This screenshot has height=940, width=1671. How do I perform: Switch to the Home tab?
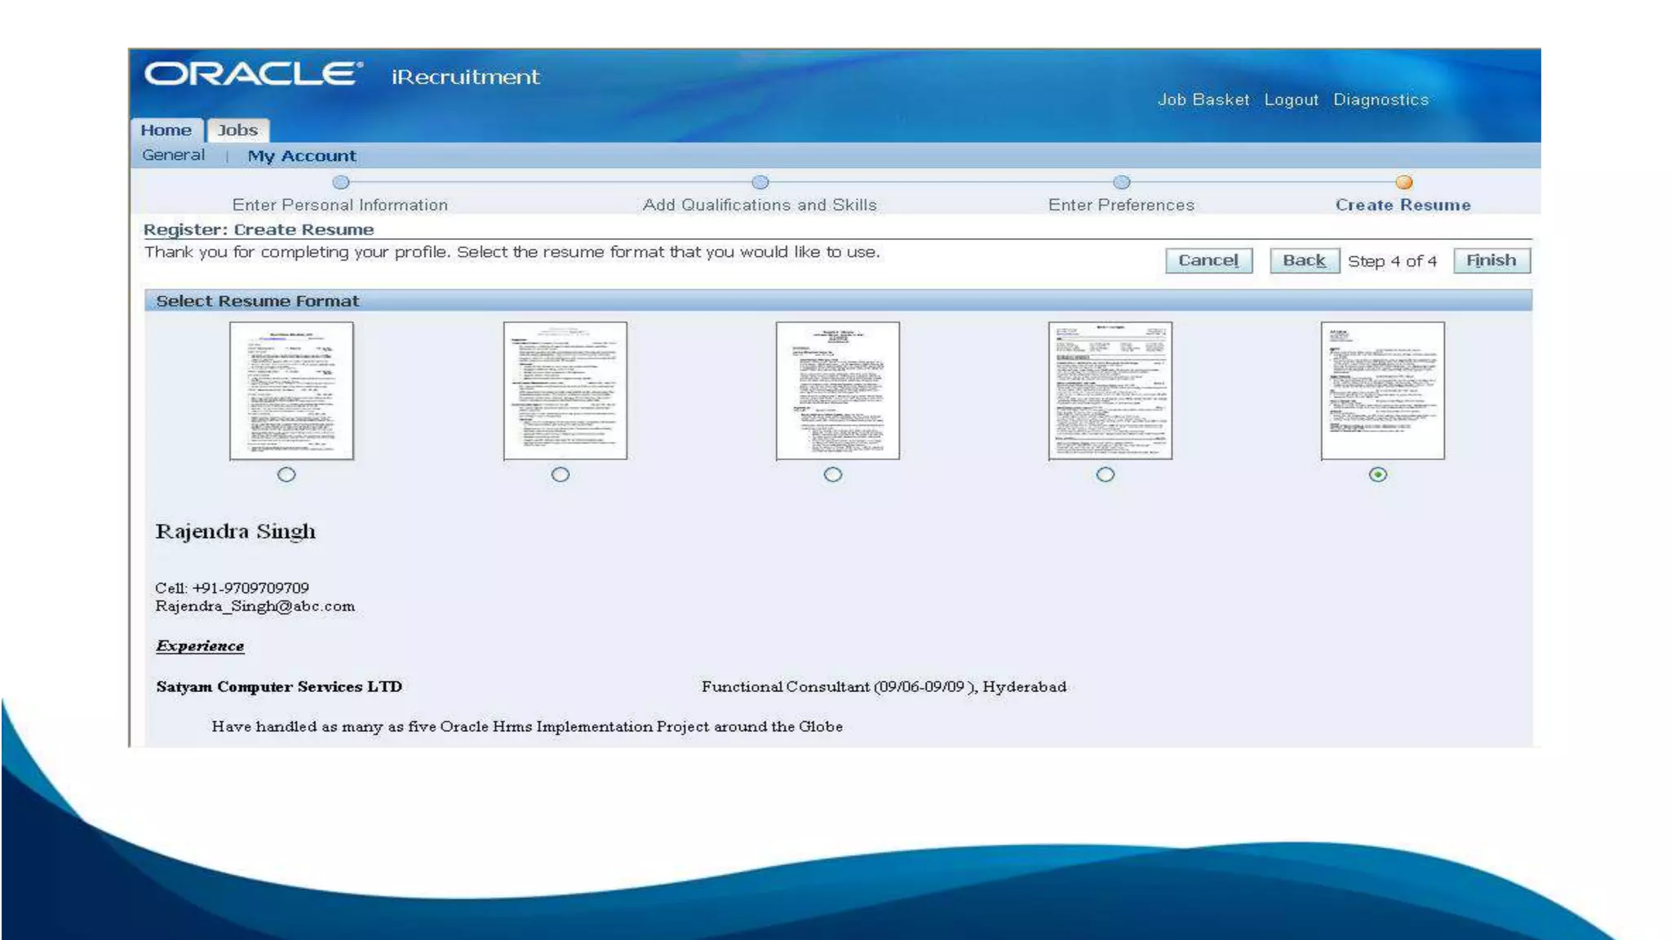[166, 131]
